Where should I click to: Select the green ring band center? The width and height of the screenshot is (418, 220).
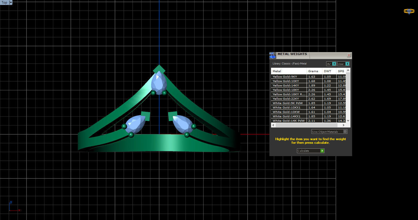point(159,142)
